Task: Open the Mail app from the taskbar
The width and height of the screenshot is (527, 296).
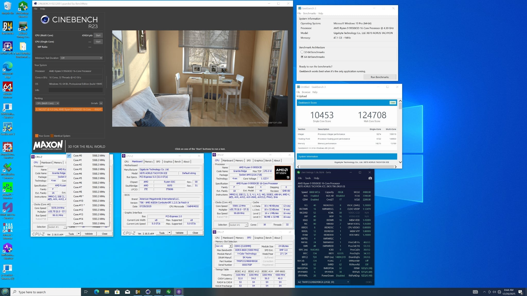Action: (x=127, y=292)
